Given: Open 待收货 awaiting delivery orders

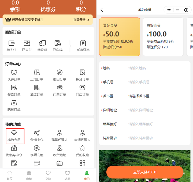Looking at the screenshot, I should point(42,46).
